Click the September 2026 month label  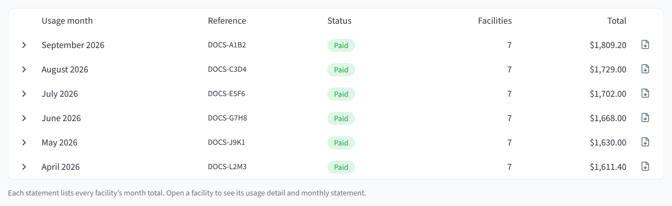tap(73, 45)
